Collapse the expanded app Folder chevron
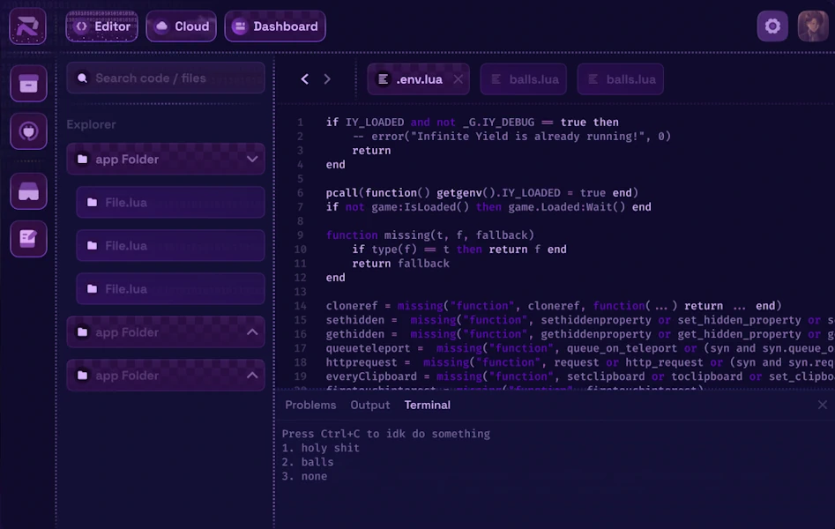Screen dimensions: 835x529 (252, 160)
